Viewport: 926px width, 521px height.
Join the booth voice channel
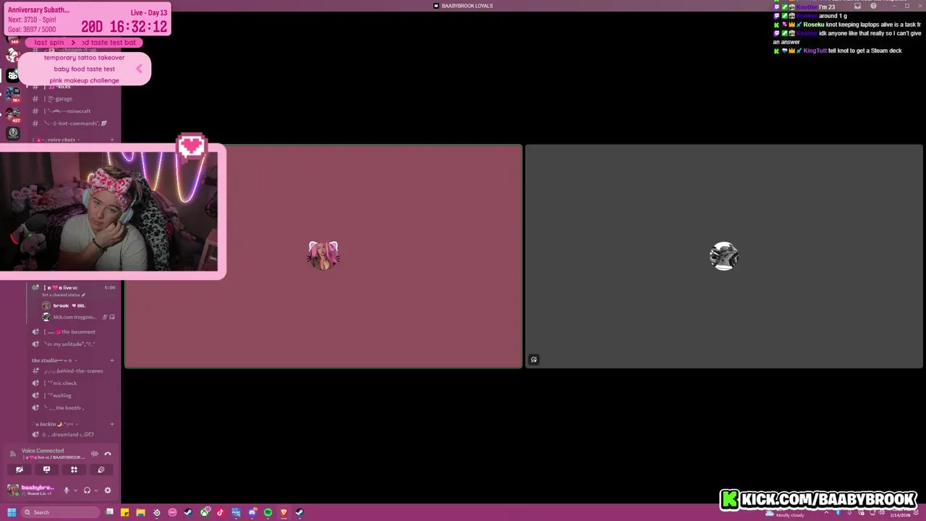coord(72,407)
